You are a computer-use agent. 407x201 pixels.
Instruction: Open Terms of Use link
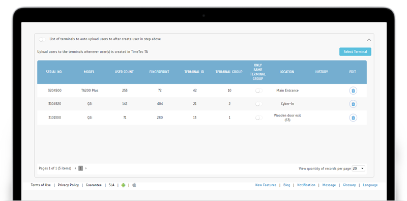coord(41,185)
